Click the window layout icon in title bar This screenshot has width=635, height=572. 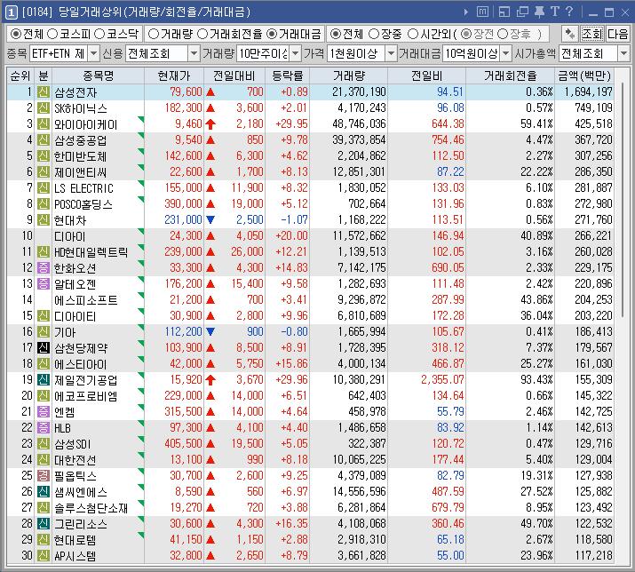504,12
